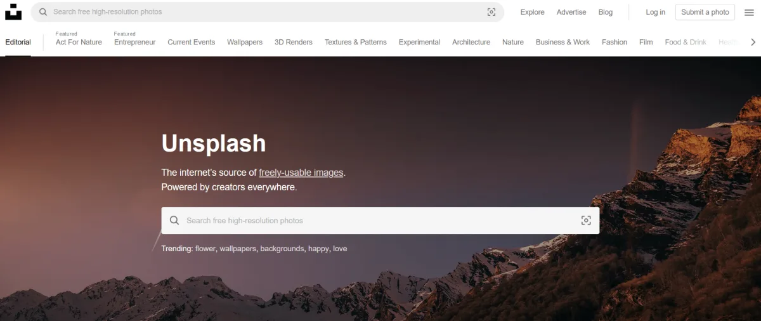
Task: Click the Submit a photo button
Action: [x=705, y=12]
